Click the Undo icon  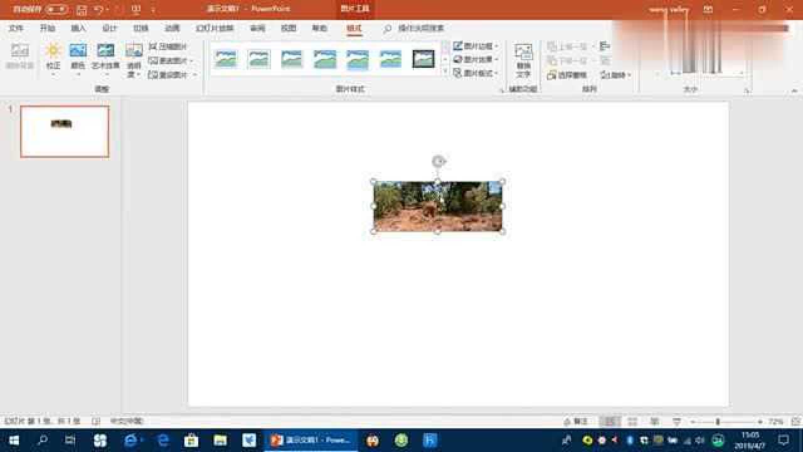coord(99,9)
